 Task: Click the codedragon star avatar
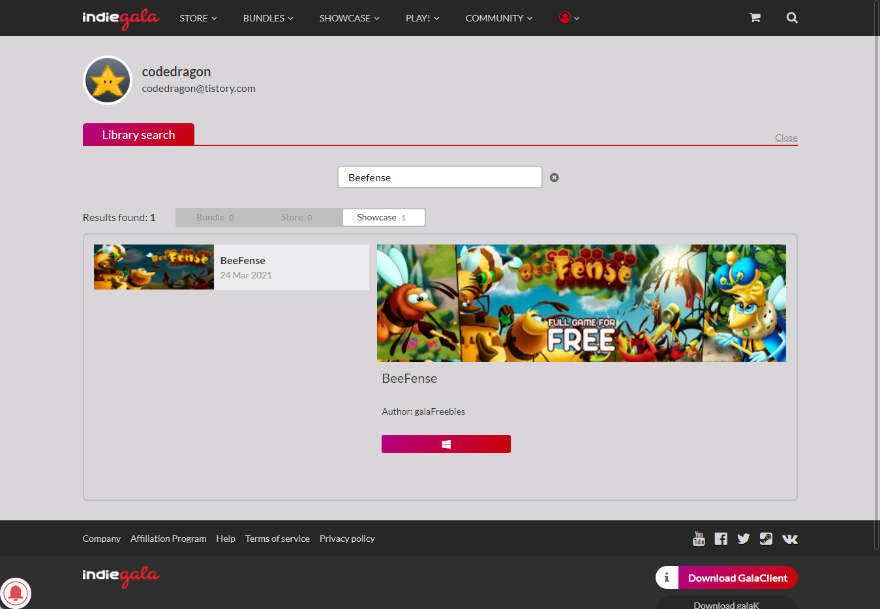click(108, 80)
